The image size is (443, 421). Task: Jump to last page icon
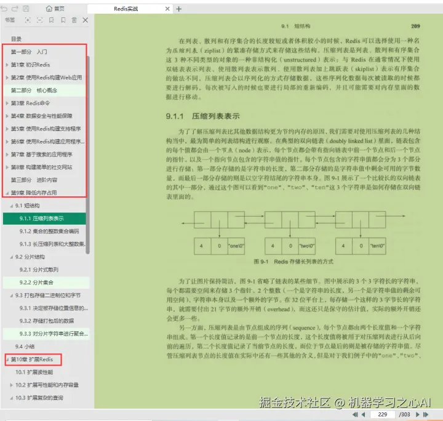[x=426, y=414]
